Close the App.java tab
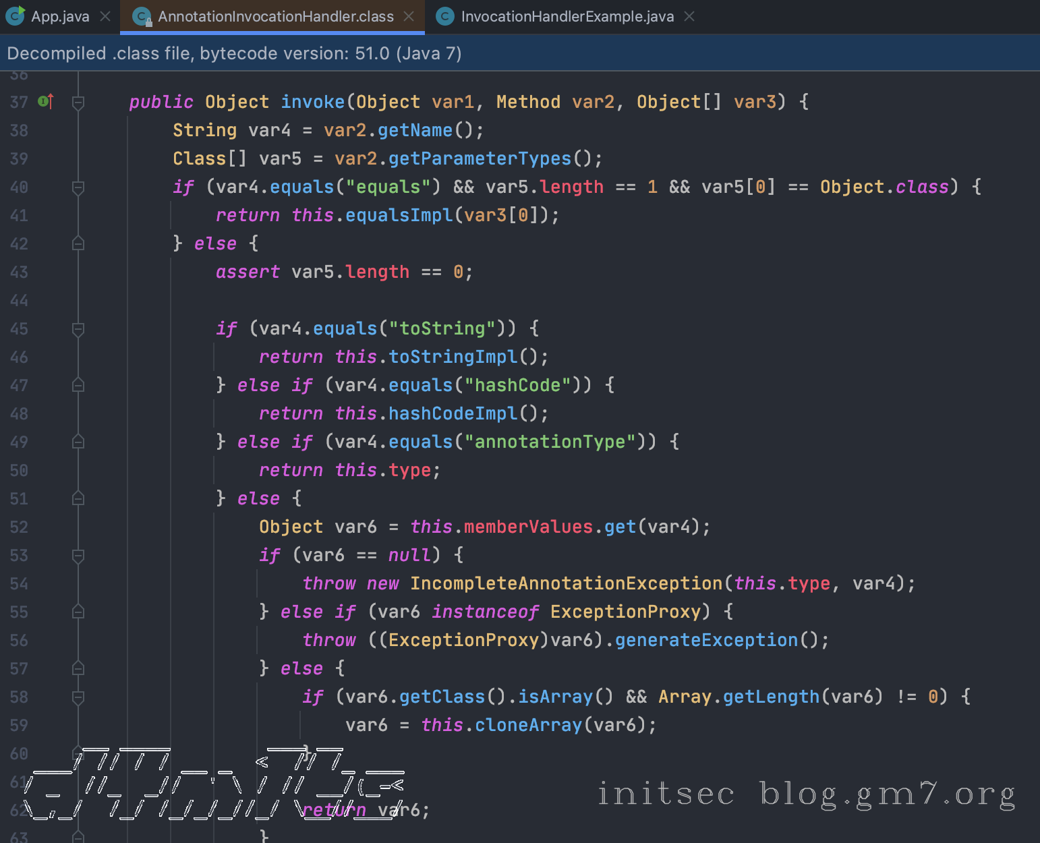1040x843 pixels. click(x=105, y=16)
